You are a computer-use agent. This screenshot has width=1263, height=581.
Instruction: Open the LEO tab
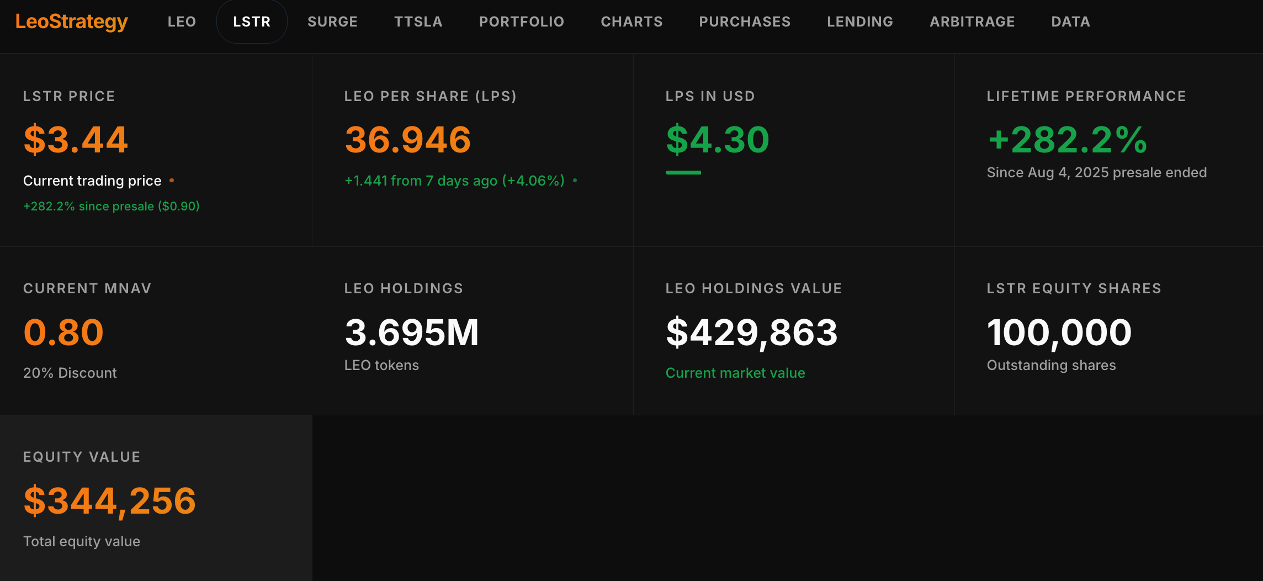(x=182, y=22)
